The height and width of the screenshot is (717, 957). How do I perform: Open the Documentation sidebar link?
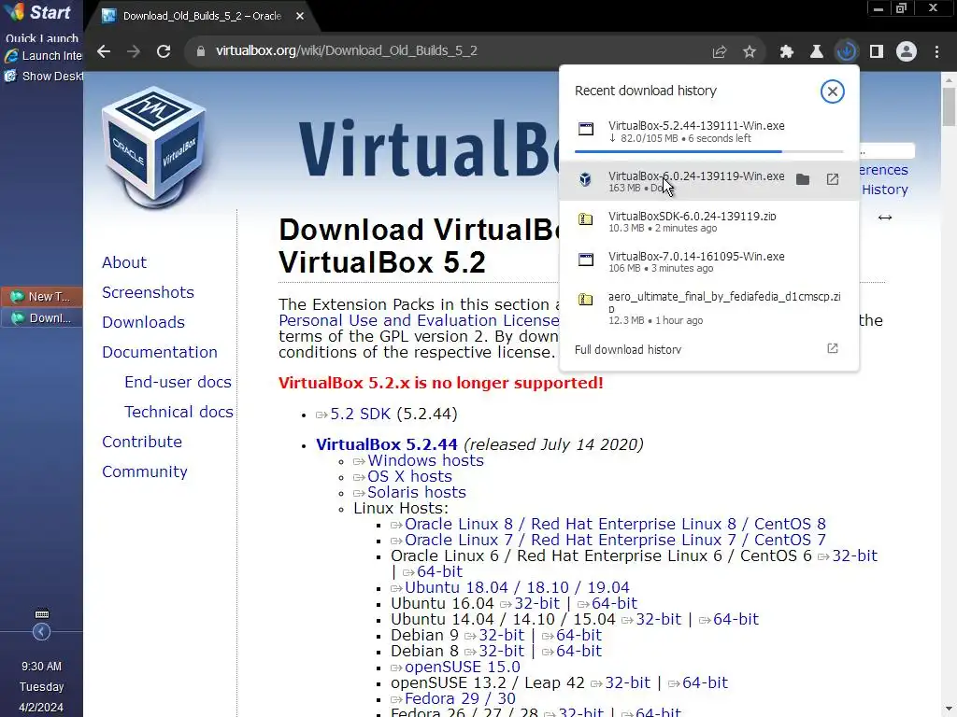[x=159, y=352]
